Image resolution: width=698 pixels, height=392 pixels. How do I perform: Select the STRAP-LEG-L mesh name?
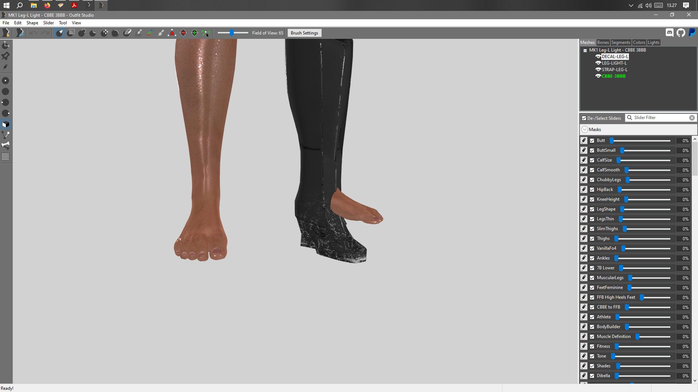pos(614,70)
